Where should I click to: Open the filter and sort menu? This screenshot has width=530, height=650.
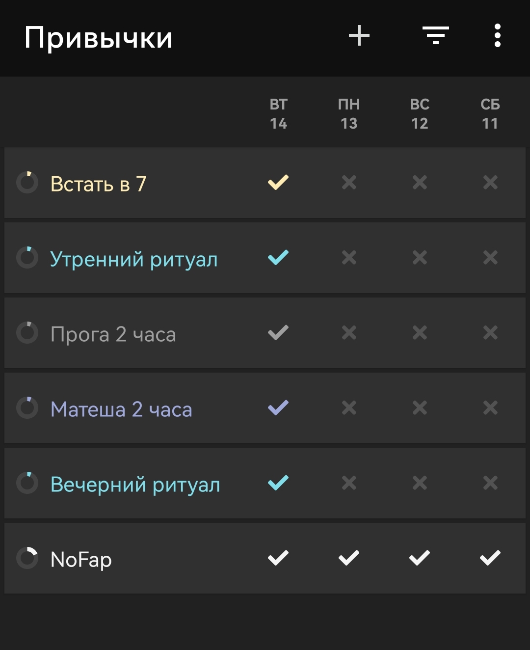coord(436,36)
